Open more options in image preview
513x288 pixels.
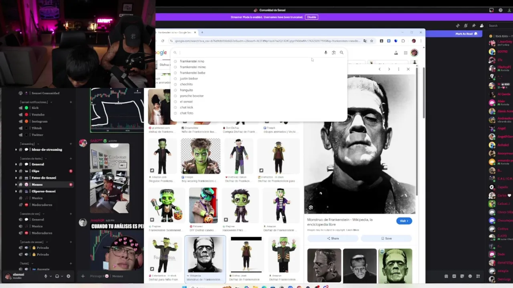(x=398, y=69)
